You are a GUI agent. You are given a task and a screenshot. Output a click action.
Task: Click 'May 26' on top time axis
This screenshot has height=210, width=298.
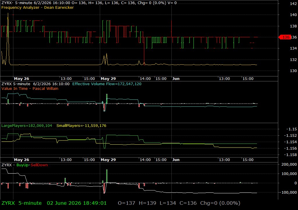pos(22,78)
